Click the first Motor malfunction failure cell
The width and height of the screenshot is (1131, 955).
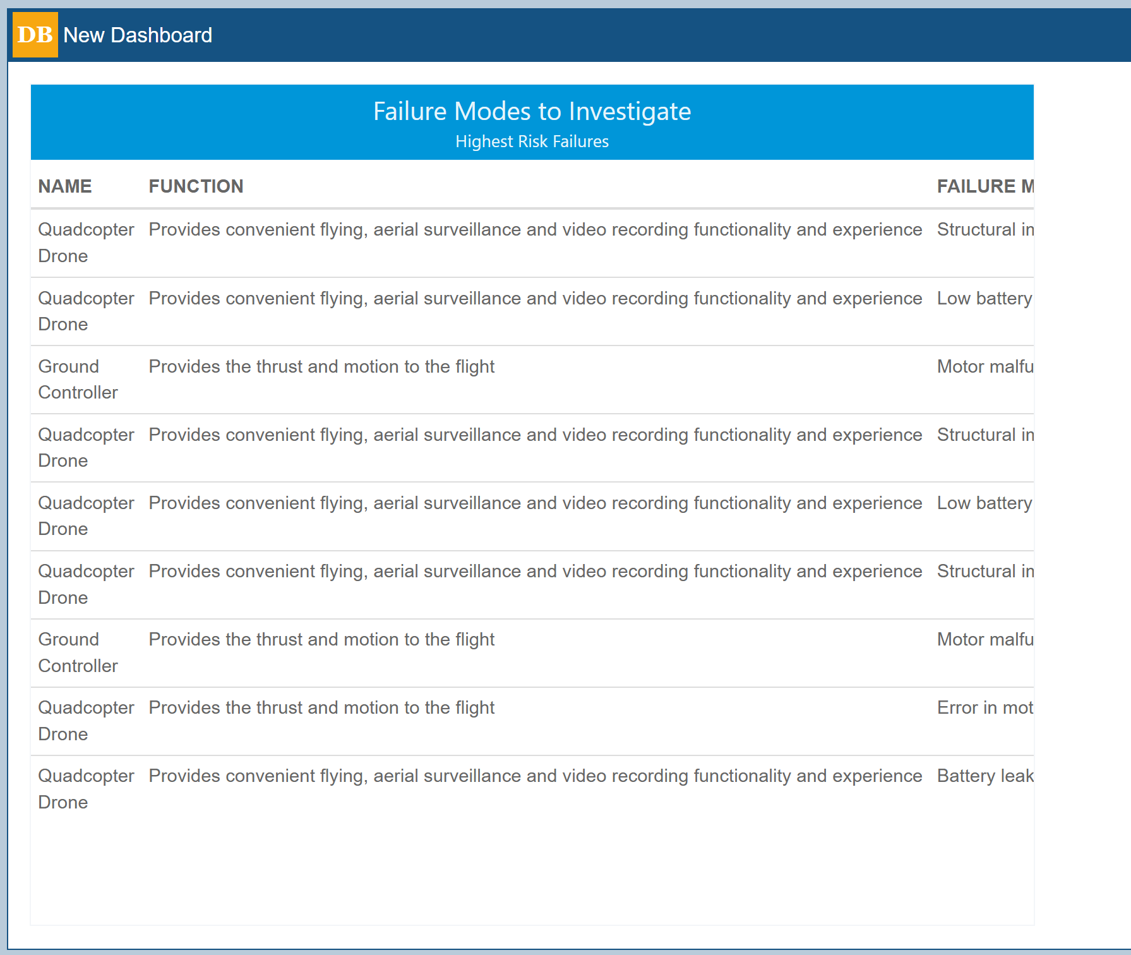[984, 366]
